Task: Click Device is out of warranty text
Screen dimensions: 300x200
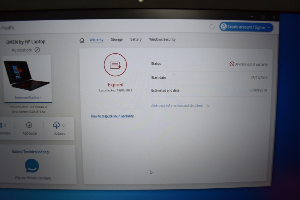Action: [251, 64]
